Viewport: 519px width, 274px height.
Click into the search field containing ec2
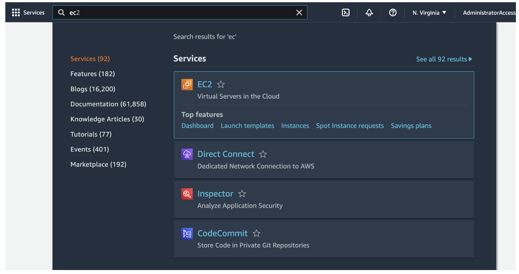(180, 12)
